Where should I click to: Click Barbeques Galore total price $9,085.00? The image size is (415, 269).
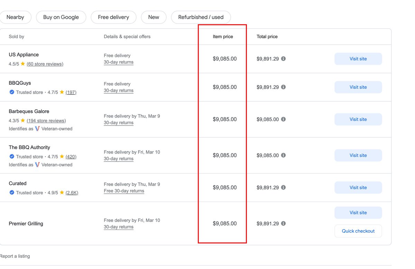[x=268, y=119]
